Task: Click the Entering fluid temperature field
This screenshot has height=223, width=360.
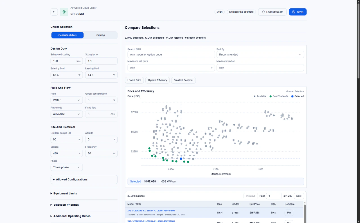Action: [67, 75]
